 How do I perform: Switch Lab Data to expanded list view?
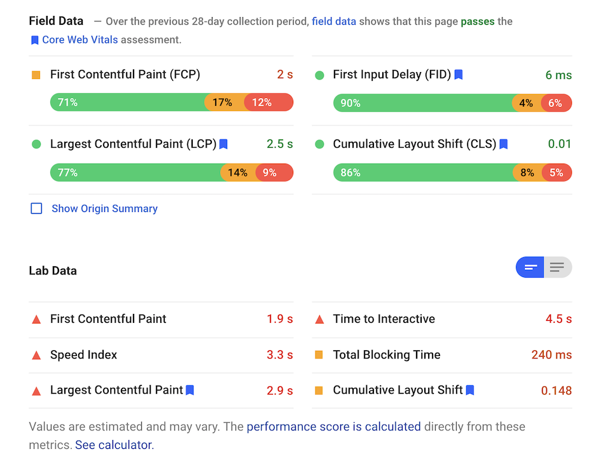tap(558, 267)
